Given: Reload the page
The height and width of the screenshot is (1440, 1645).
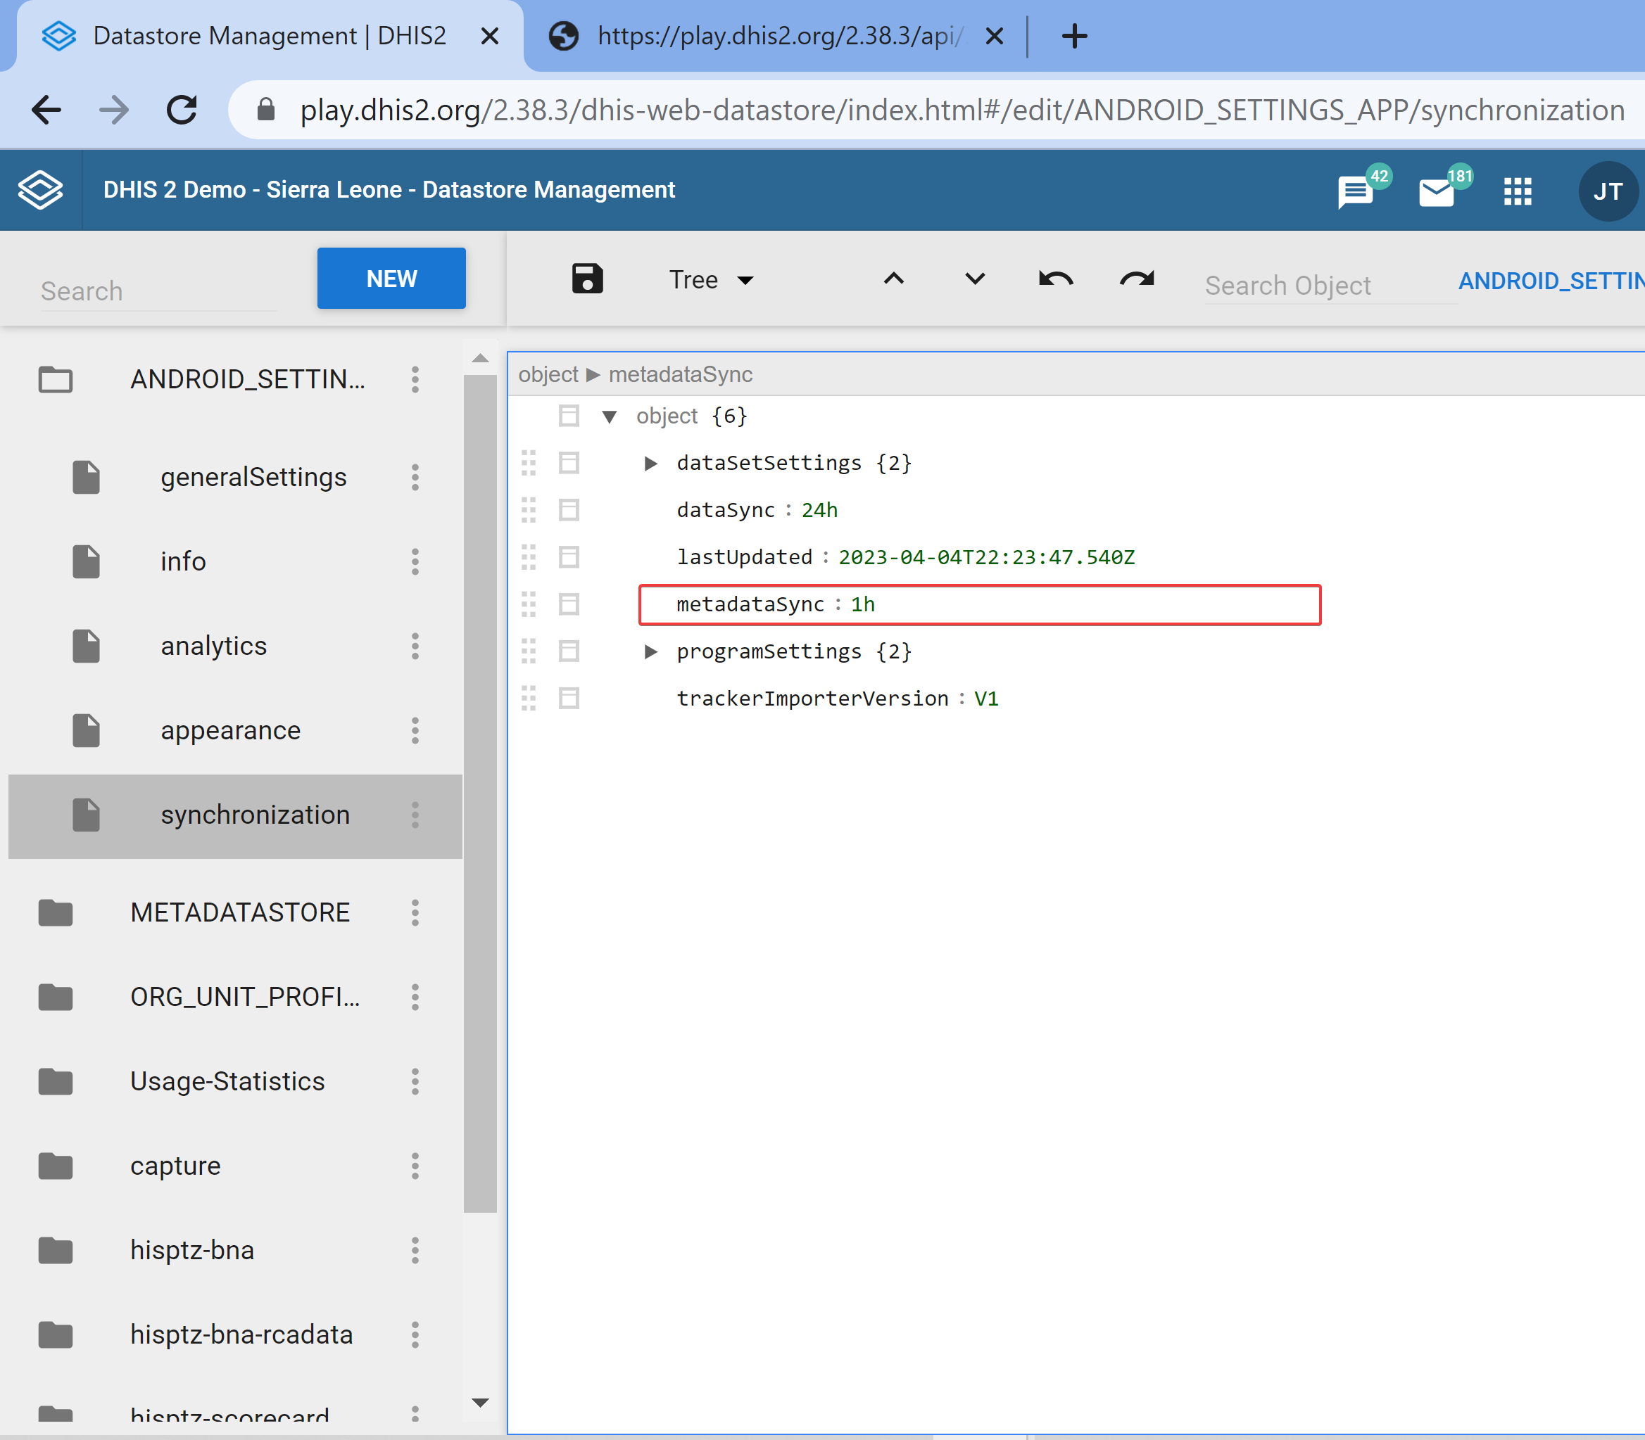Looking at the screenshot, I should point(182,110).
